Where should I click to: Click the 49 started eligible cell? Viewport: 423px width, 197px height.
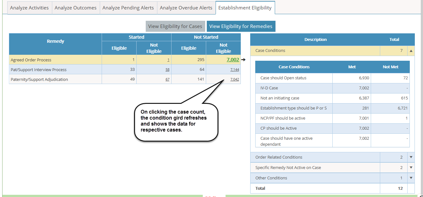[x=119, y=79]
